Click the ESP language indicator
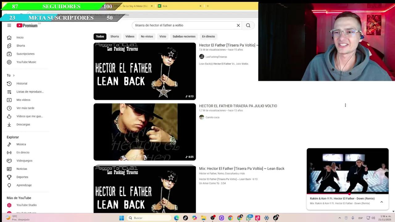Image resolution: width=395 pixels, height=222 pixels. (360, 218)
